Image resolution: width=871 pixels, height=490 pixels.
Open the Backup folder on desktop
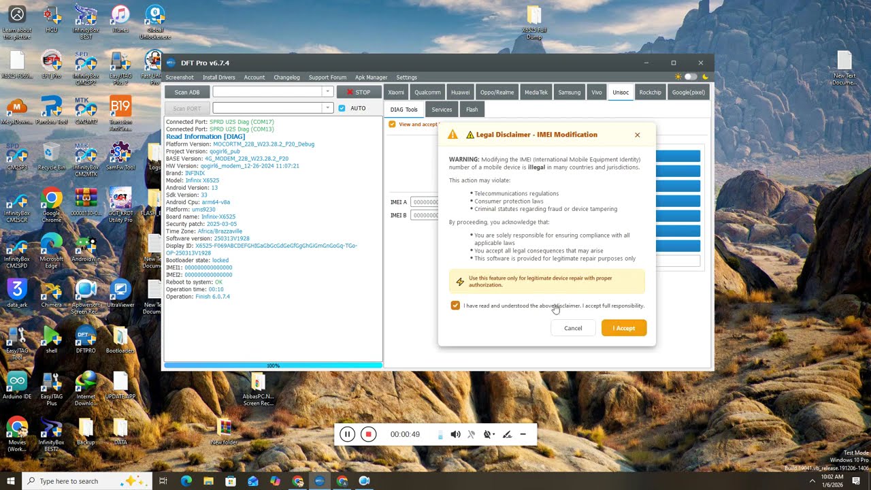pos(86,431)
